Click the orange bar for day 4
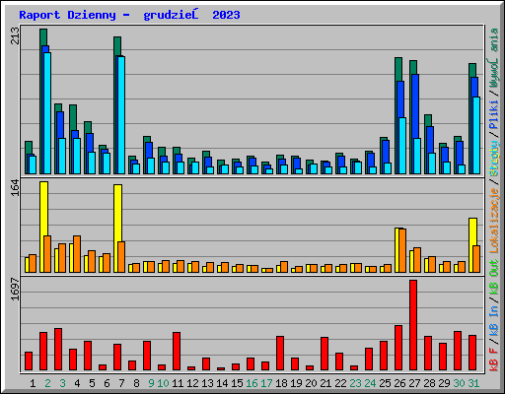The height and width of the screenshot is (394, 505). point(77,254)
